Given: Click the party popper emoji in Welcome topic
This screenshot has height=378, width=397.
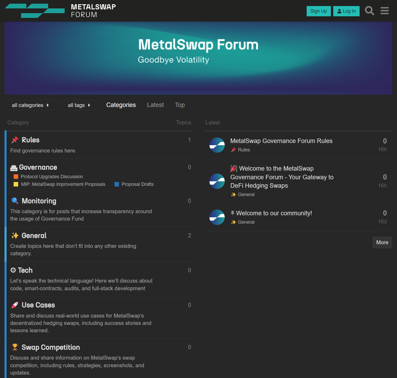Looking at the screenshot, I should point(234,168).
